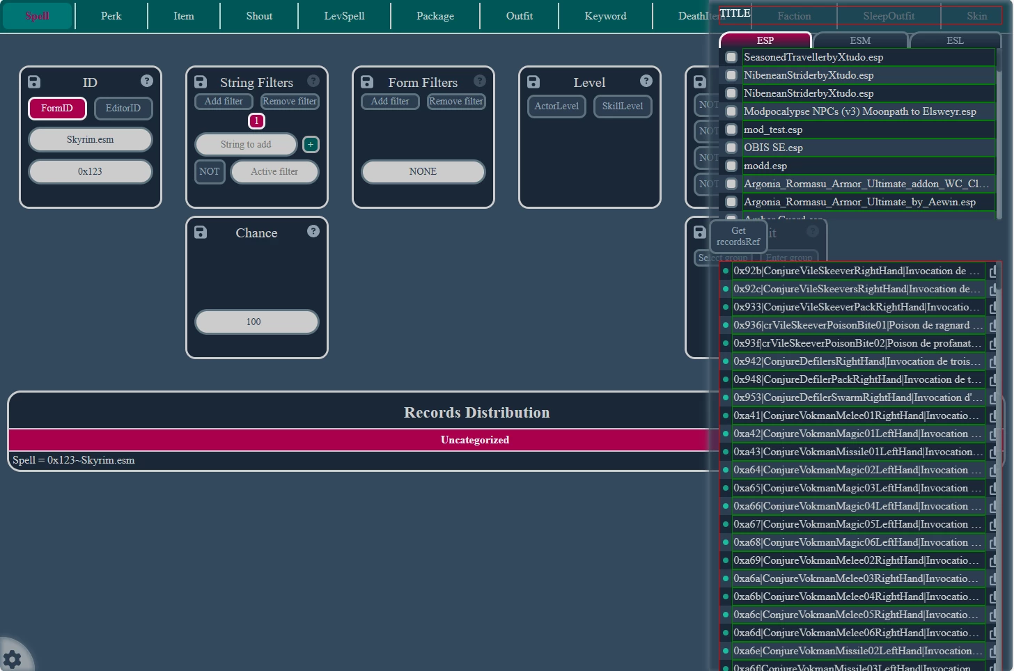Copy the 0x92b ConjureVileSkeeverRightHand record
This screenshot has height=671, width=1021.
pyautogui.click(x=993, y=271)
